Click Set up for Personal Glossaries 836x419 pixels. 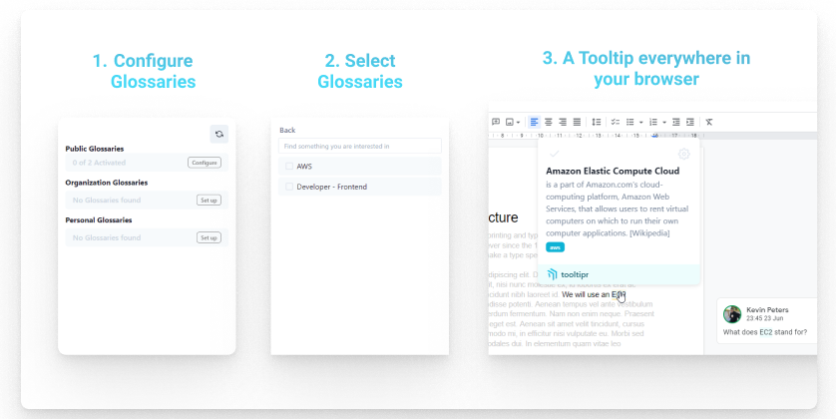pos(209,237)
